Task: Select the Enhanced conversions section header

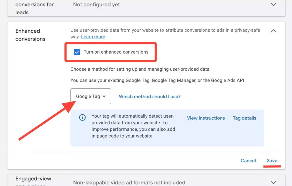Action: [30, 35]
